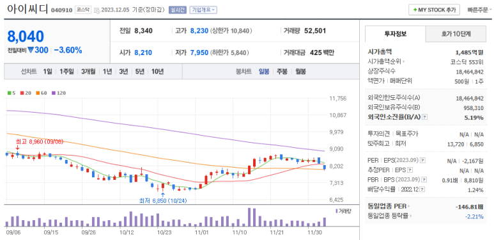
Task: Click the 거래량 value 52,501
Action: pos(315,31)
